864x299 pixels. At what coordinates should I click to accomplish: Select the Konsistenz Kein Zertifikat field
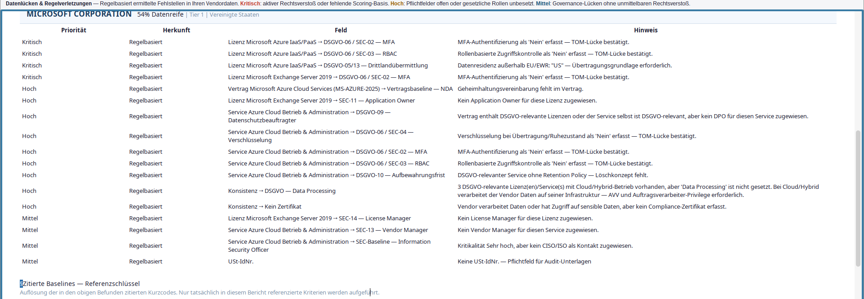tap(265, 206)
